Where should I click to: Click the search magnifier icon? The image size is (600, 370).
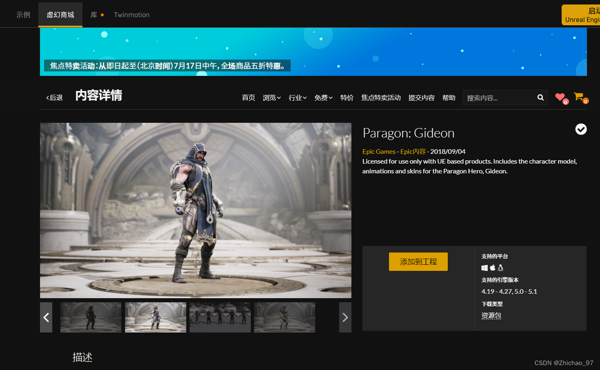click(540, 97)
